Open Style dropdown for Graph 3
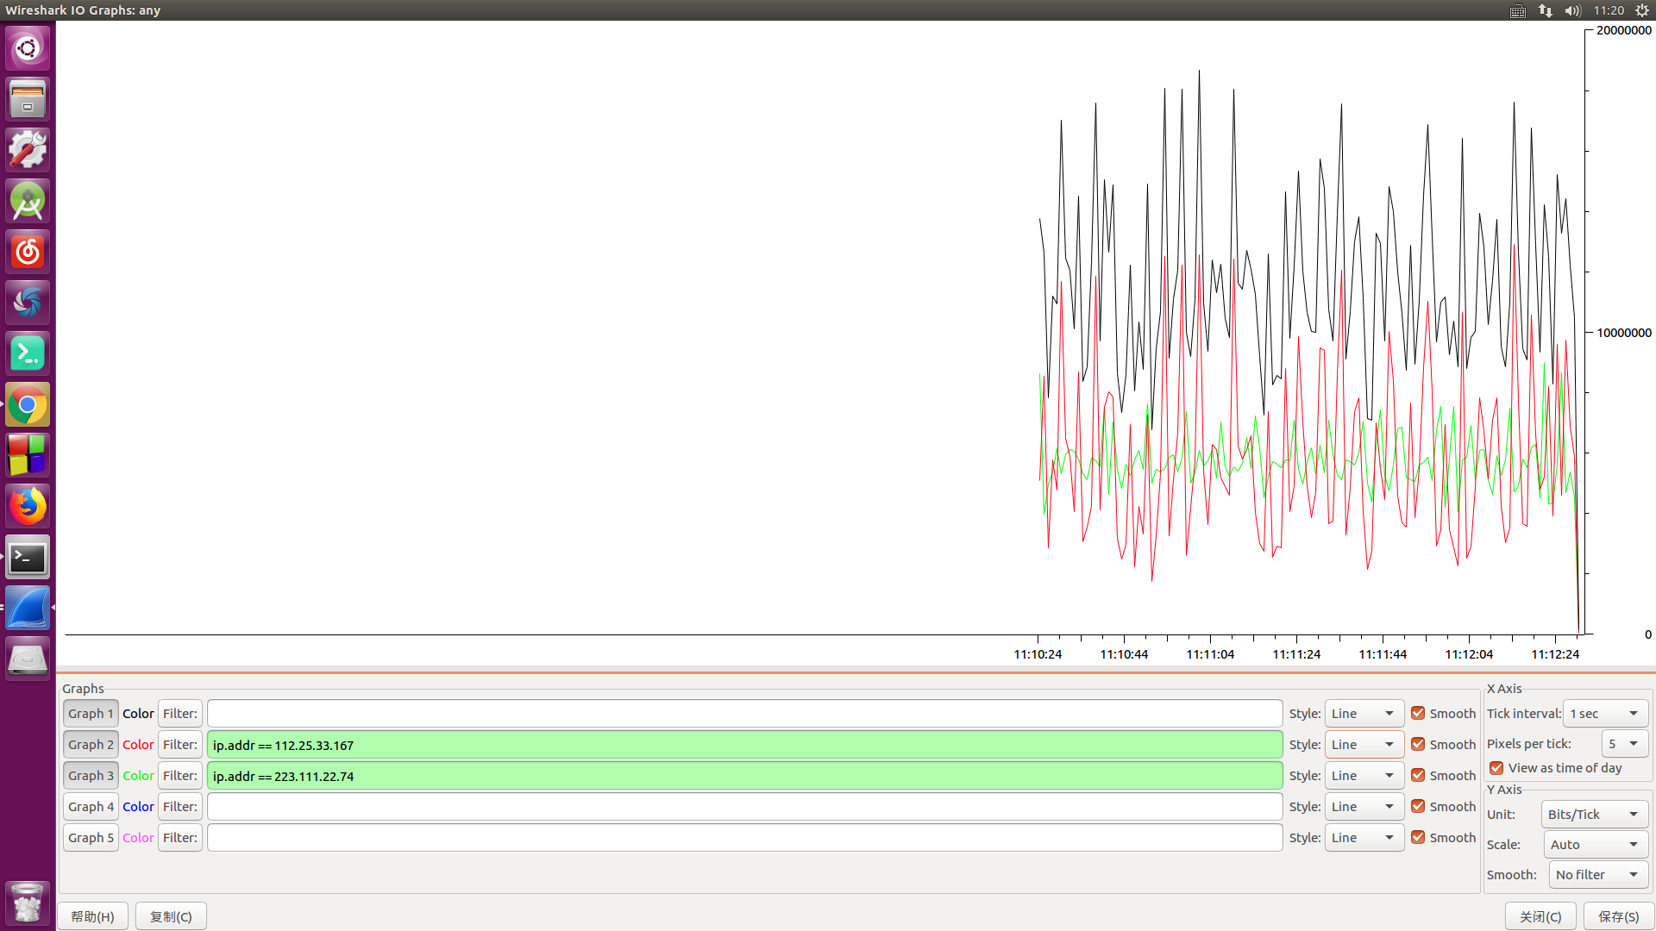Image resolution: width=1656 pixels, height=931 pixels. click(1364, 776)
